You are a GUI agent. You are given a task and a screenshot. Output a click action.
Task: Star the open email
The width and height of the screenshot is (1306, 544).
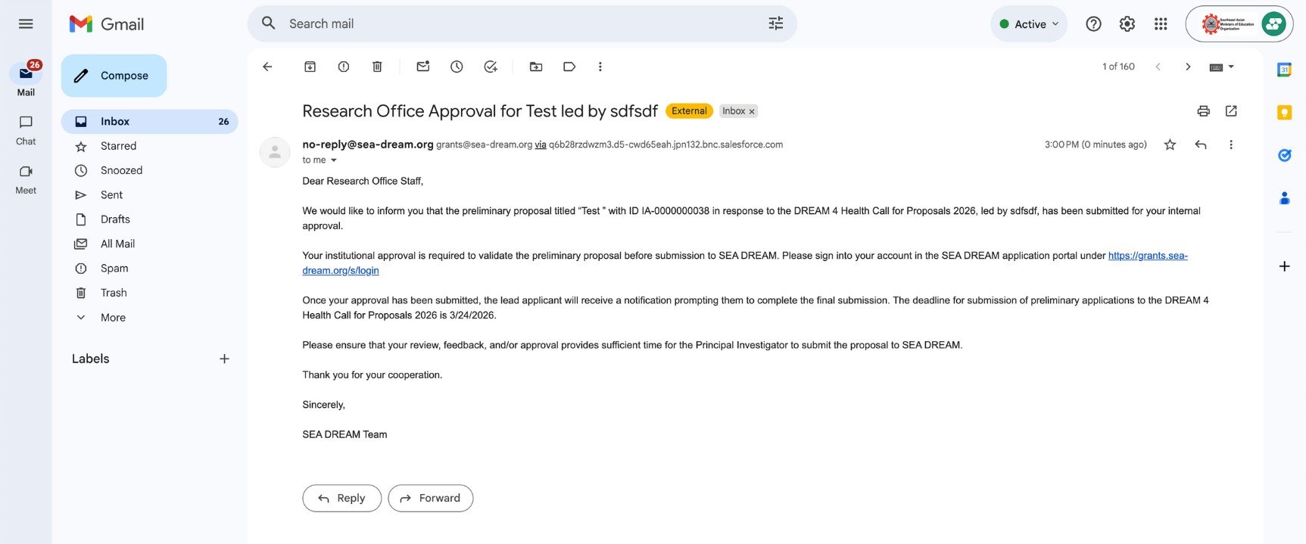[x=1170, y=144]
